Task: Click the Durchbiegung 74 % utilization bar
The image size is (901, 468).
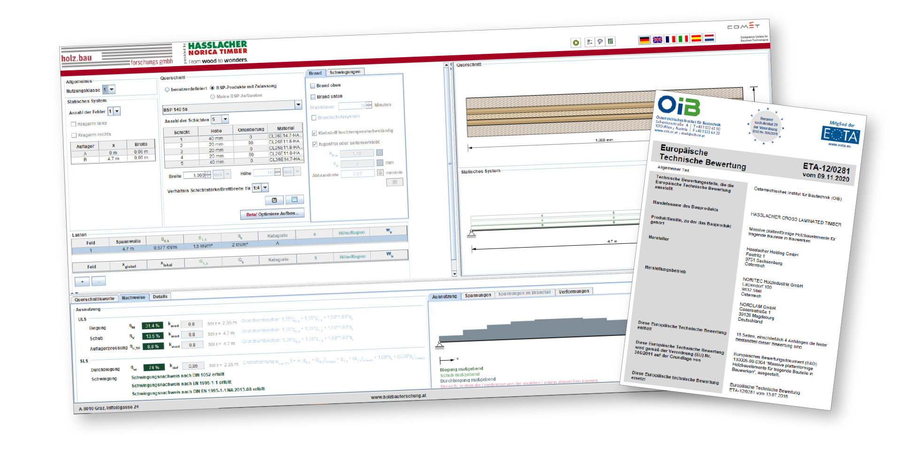Action: [154, 368]
